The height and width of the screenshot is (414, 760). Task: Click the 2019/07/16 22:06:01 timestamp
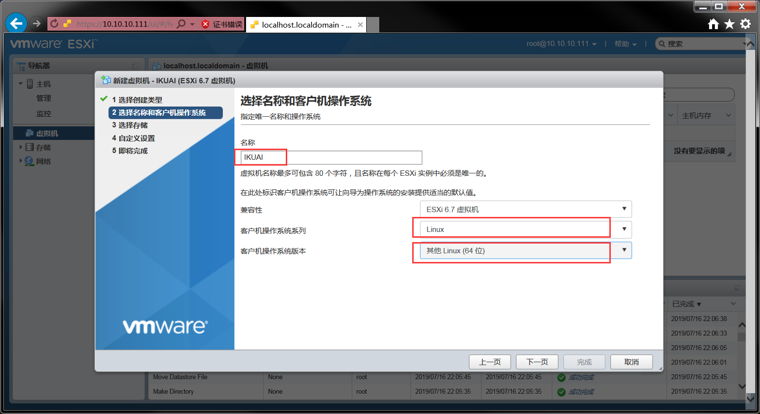tap(699, 362)
